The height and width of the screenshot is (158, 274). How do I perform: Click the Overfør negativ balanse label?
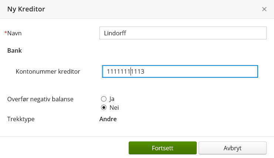[41, 99]
